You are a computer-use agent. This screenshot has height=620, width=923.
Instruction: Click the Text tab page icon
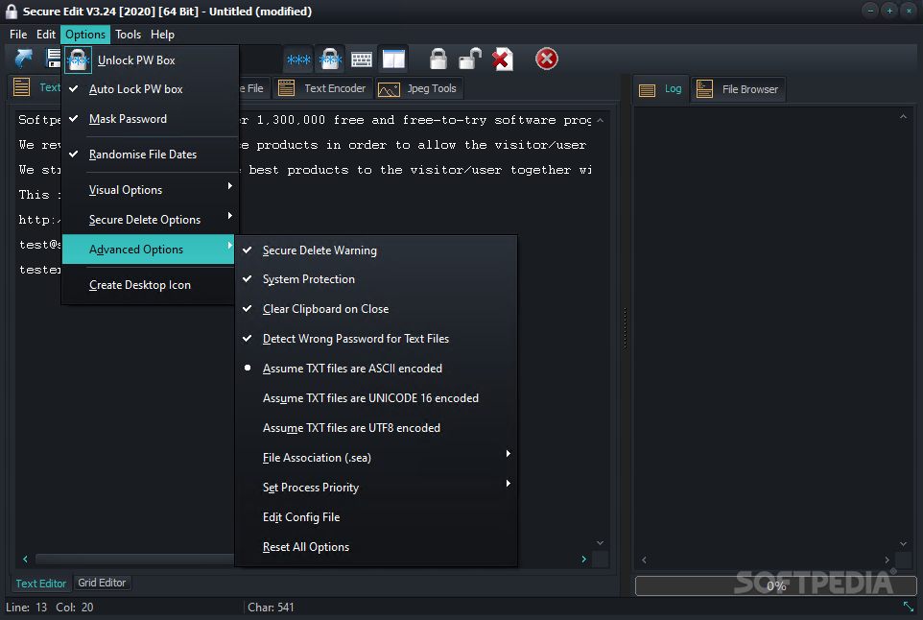click(22, 87)
